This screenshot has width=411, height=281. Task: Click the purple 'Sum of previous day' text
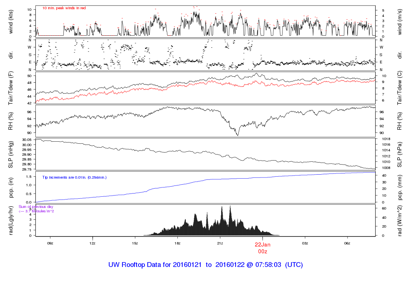(36, 207)
